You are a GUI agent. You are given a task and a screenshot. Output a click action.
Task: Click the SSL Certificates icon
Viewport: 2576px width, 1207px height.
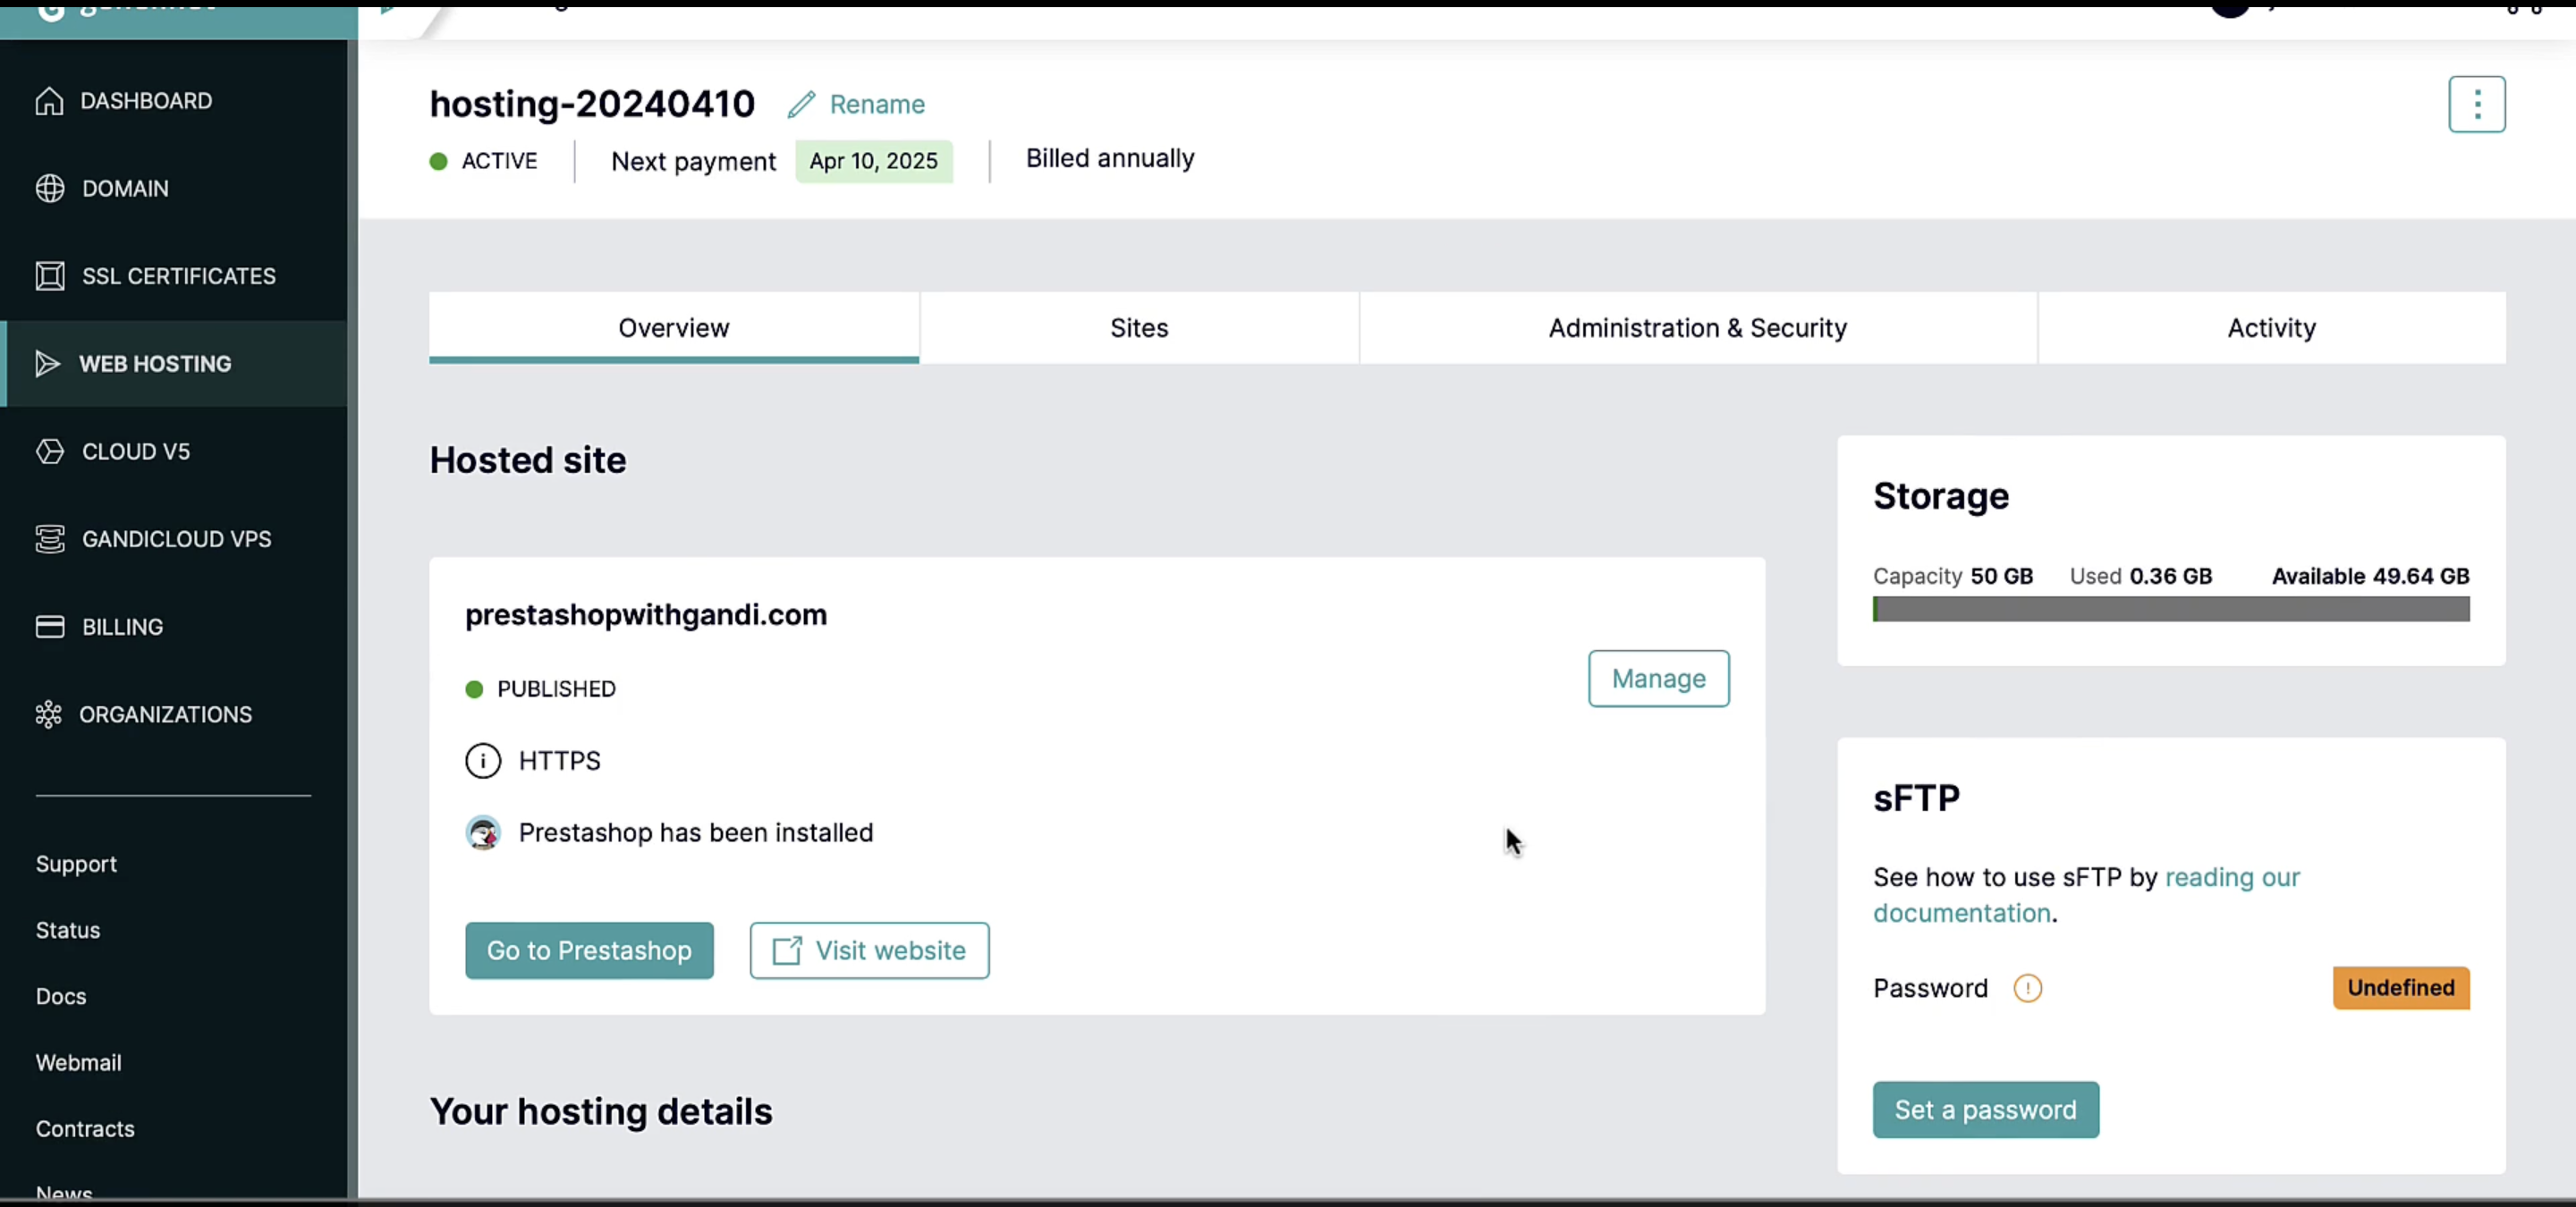[x=50, y=275]
